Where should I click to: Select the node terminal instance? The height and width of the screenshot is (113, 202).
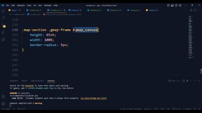pos(172,81)
